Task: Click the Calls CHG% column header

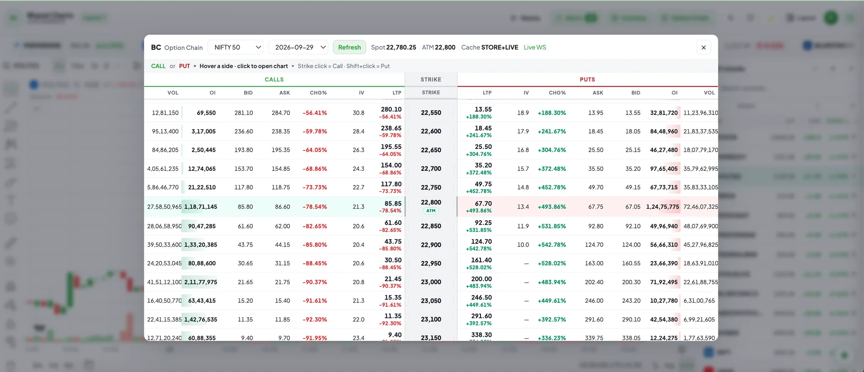Action: pyautogui.click(x=318, y=93)
